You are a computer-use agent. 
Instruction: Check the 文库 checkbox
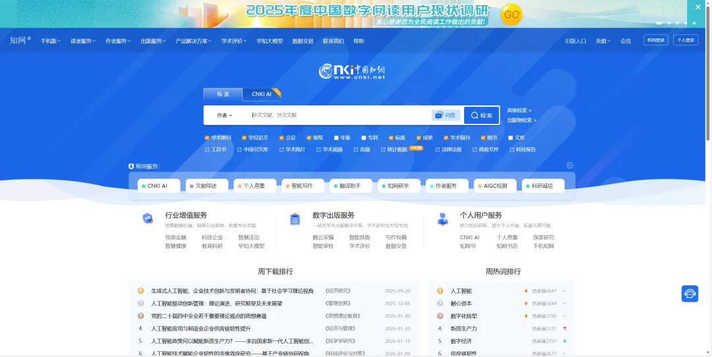pyautogui.click(x=510, y=138)
